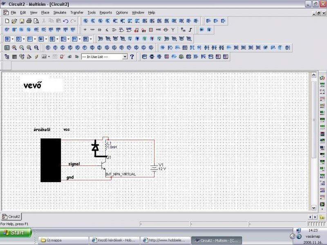The height and width of the screenshot is (245, 327).
Task: Open the RF antenna component group
Action: click(x=173, y=30)
